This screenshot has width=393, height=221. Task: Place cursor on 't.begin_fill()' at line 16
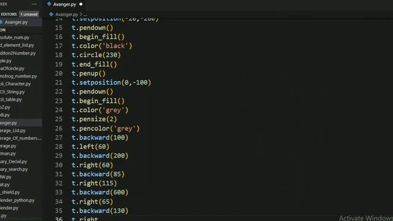[x=98, y=37]
